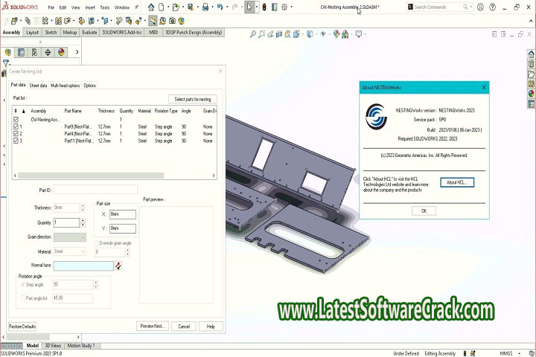Click the Preview Nest button
The width and height of the screenshot is (536, 357).
point(153,327)
